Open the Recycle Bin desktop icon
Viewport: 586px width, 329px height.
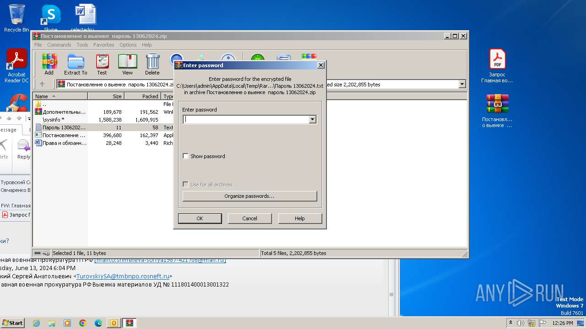[16, 18]
